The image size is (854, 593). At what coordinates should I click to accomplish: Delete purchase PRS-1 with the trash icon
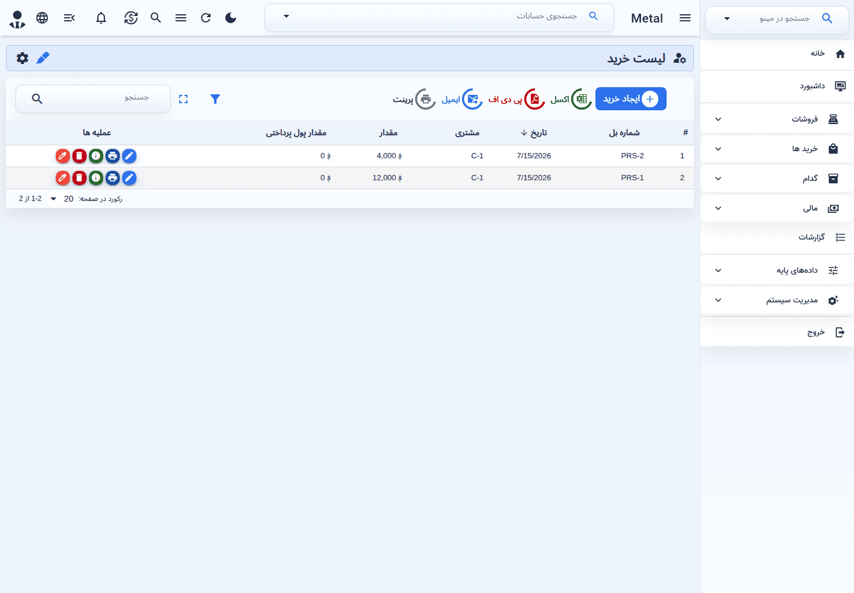click(79, 178)
